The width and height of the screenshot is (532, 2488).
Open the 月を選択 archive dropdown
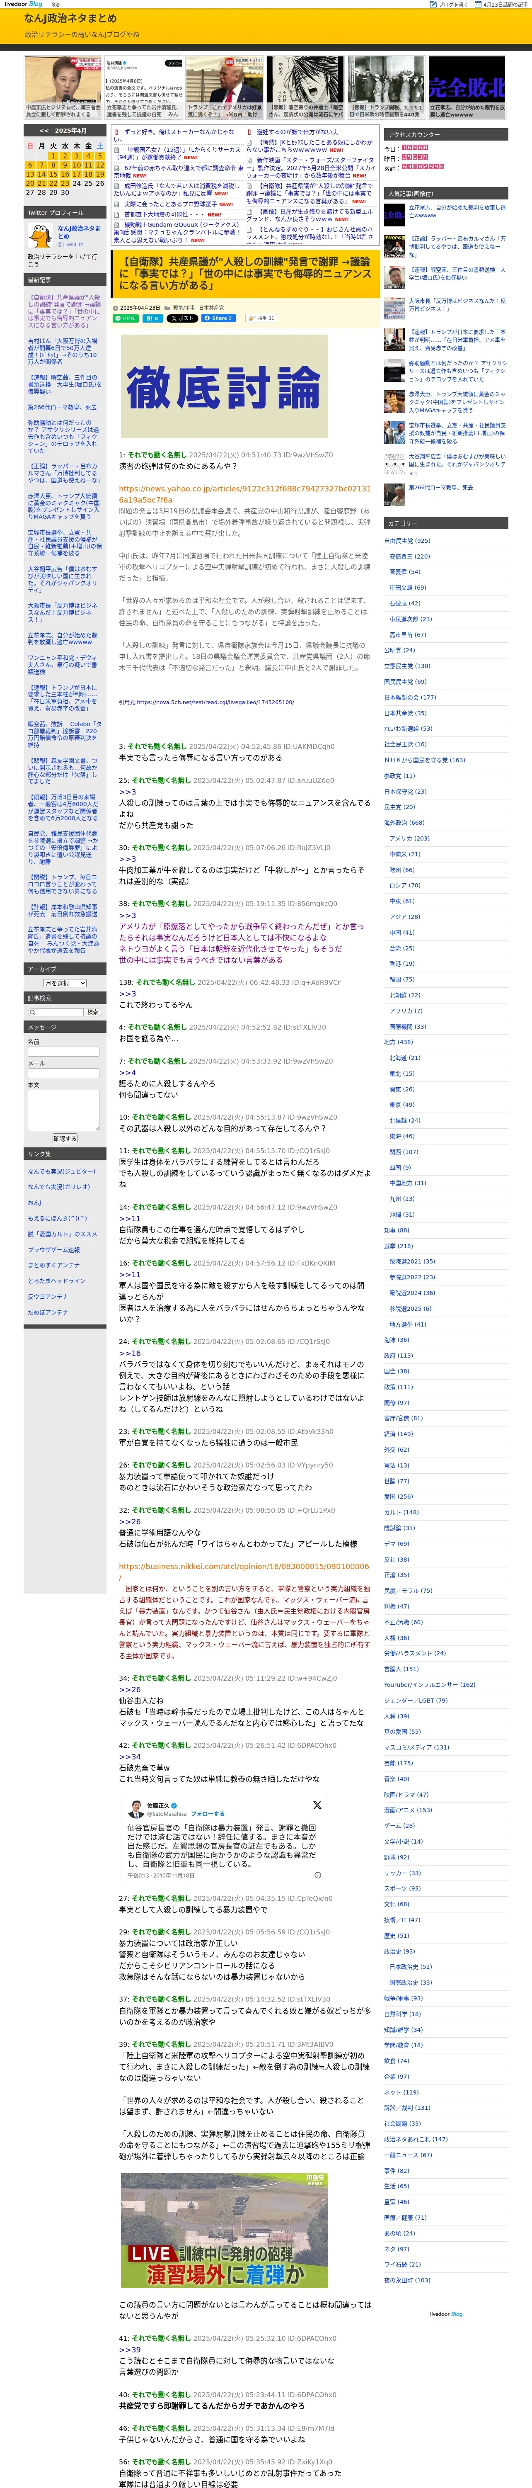click(x=65, y=982)
